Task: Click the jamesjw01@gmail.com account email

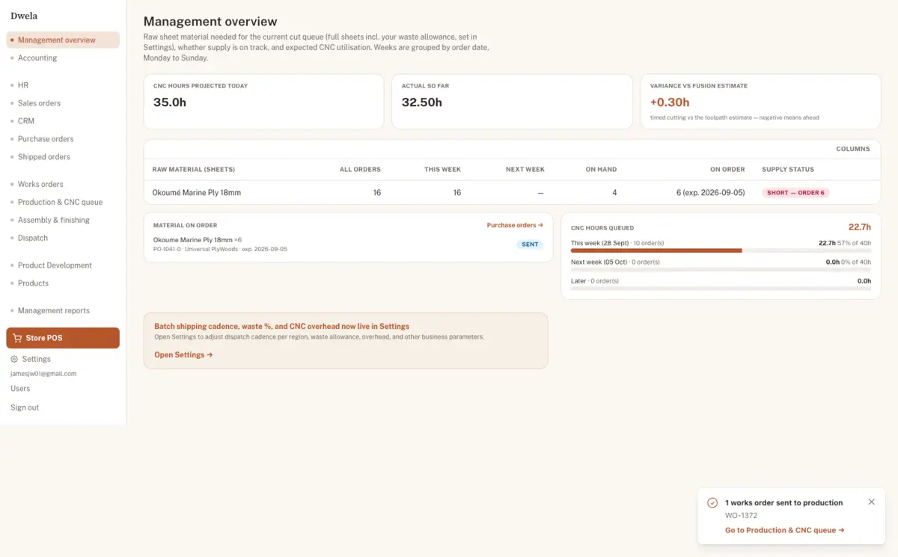Action: point(43,374)
